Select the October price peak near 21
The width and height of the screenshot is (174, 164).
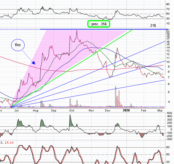77,31
